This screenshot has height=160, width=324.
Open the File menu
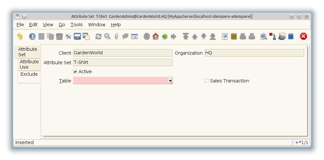pyautogui.click(x=20, y=25)
